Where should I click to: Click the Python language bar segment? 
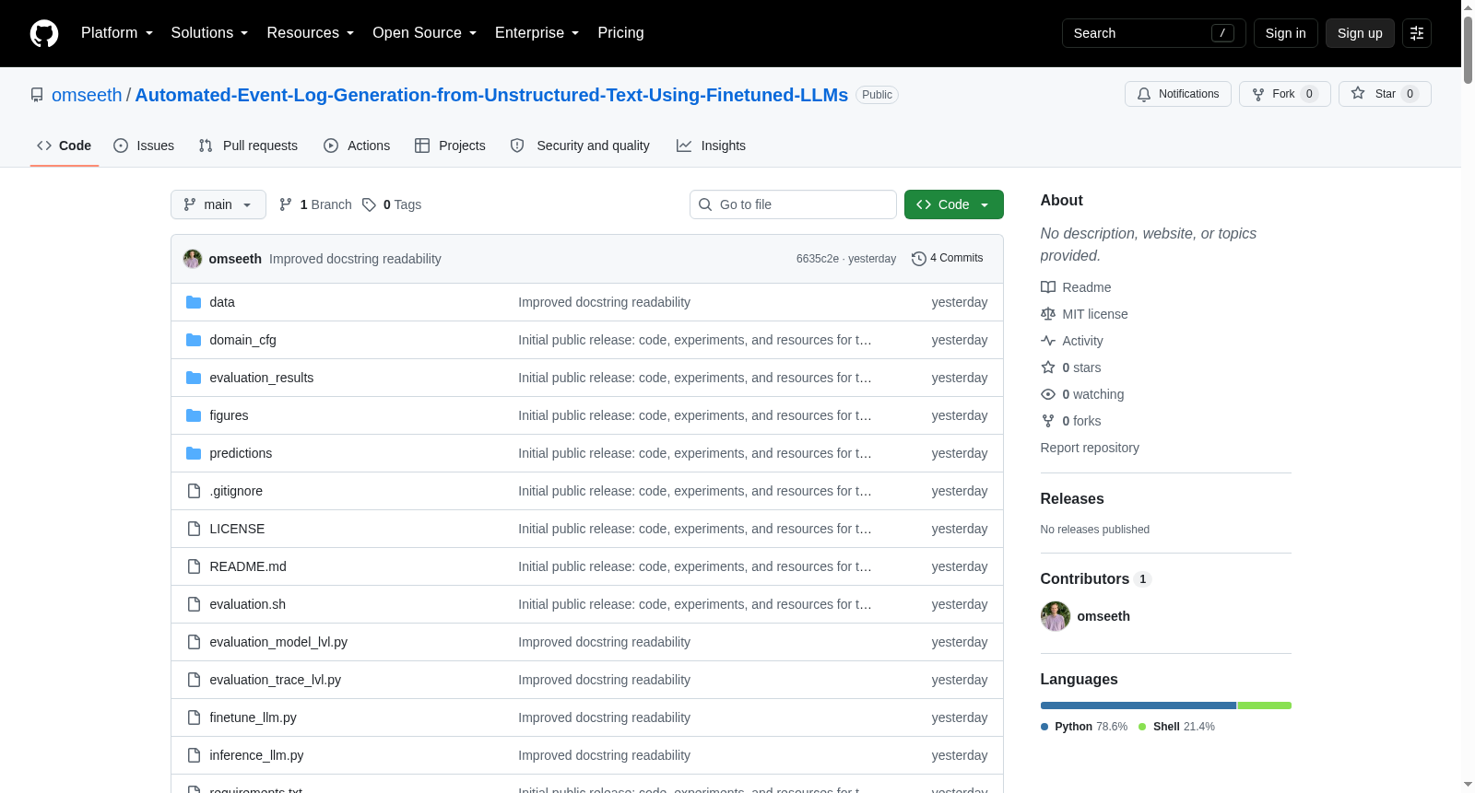click(1139, 706)
